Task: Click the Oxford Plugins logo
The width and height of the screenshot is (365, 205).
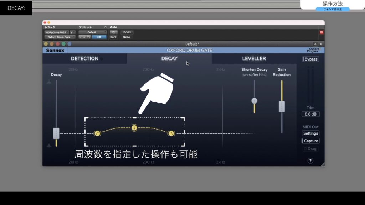Action: click(313, 50)
